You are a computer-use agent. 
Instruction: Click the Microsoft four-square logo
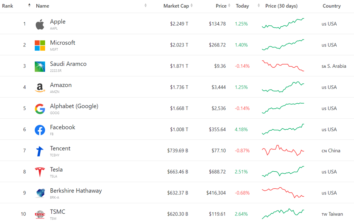tap(40, 46)
